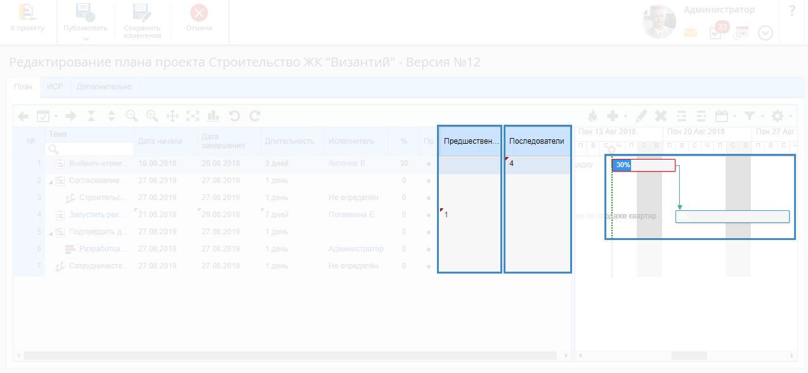Switch to the ИСР tab

coord(55,87)
